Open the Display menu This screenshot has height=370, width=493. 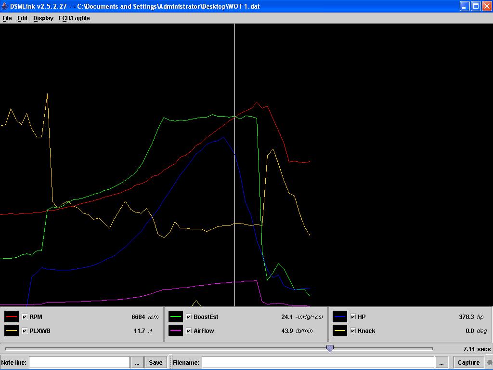[x=43, y=18]
